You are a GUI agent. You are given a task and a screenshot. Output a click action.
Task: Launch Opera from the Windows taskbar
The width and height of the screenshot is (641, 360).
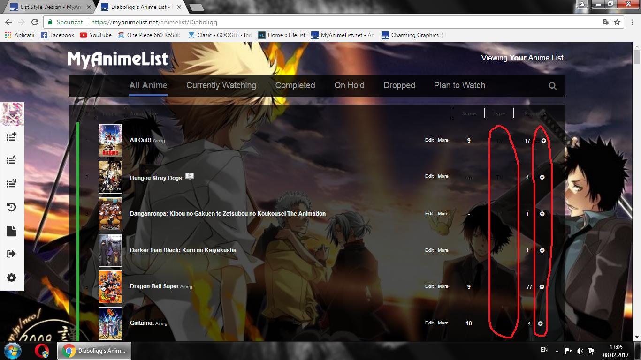point(42,351)
